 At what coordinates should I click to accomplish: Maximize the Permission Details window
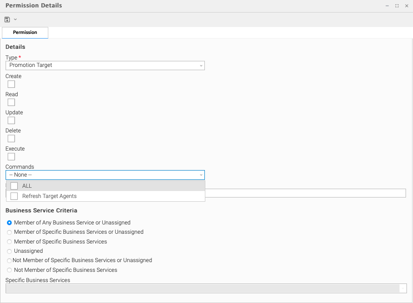397,6
